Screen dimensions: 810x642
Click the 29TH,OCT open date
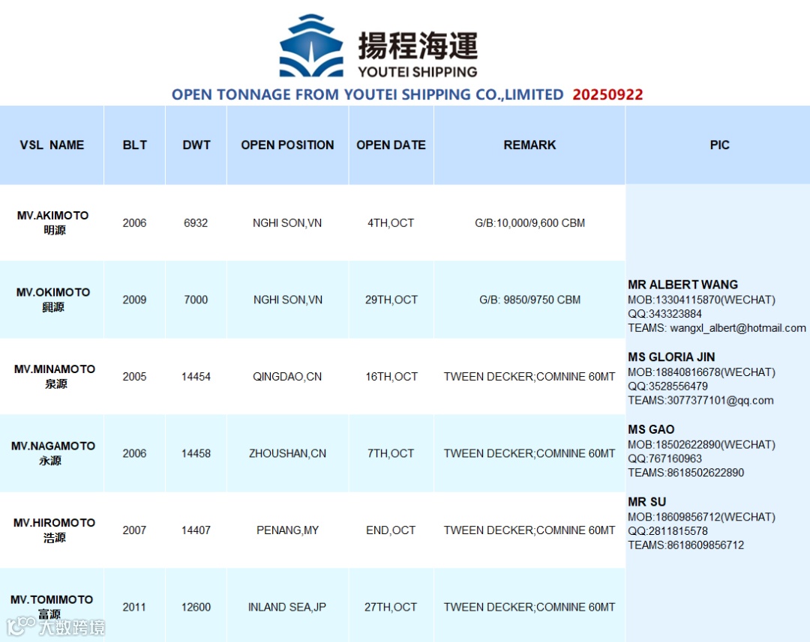click(391, 300)
